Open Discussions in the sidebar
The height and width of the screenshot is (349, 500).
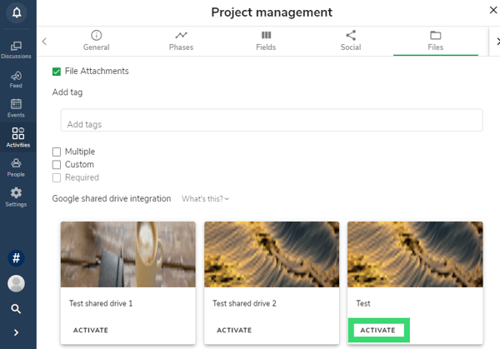pos(16,50)
